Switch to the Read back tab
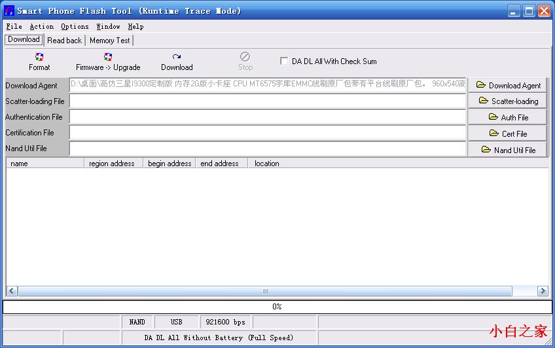Image resolution: width=555 pixels, height=348 pixels. 64,41
